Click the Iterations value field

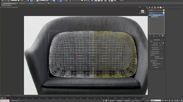click(160, 43)
